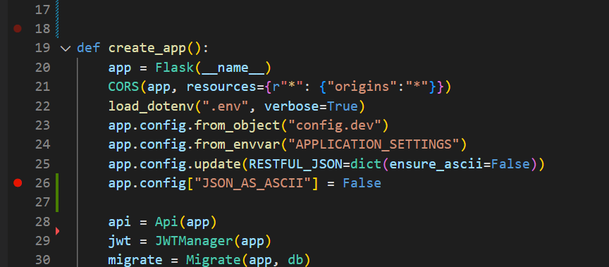Select line number 28
This screenshot has height=267, width=609.
(43, 222)
